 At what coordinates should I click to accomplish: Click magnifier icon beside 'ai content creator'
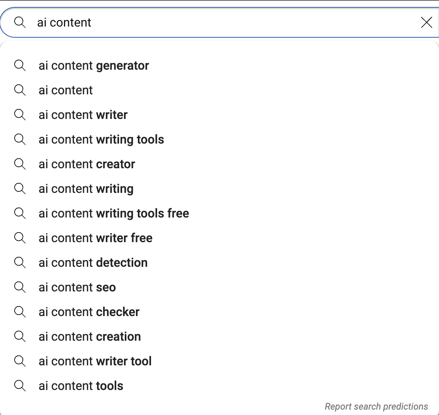pyautogui.click(x=20, y=164)
